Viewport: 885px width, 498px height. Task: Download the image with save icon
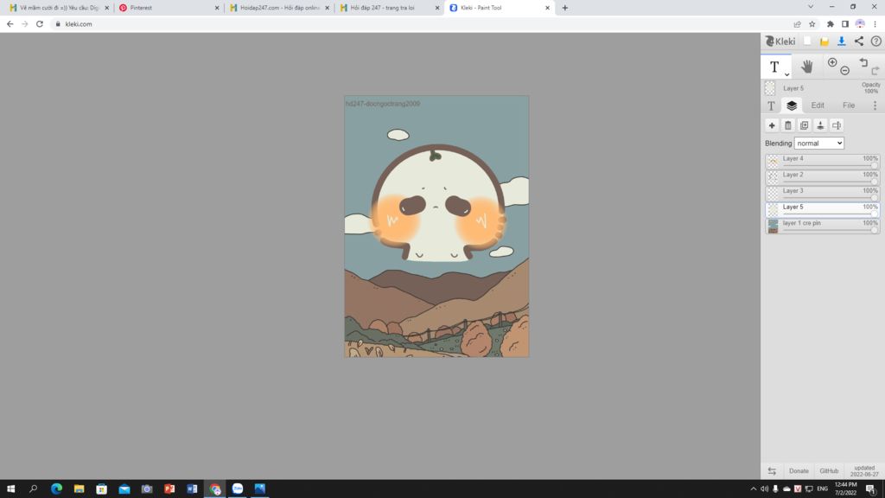[x=842, y=41]
